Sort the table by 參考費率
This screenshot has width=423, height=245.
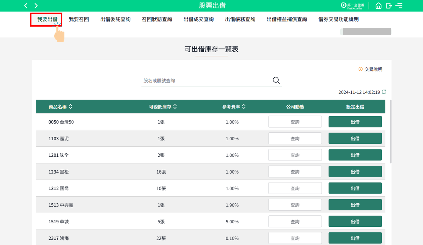pos(244,107)
